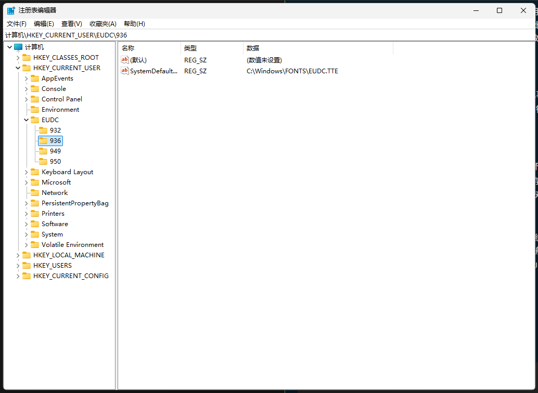Click the Control Panel folder icon
Viewport: 538px width, 393px height.
pos(35,99)
